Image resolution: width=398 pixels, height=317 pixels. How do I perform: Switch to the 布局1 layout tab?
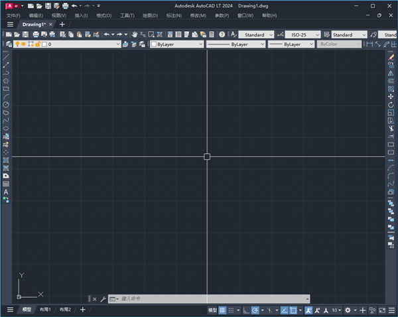[x=46, y=310]
